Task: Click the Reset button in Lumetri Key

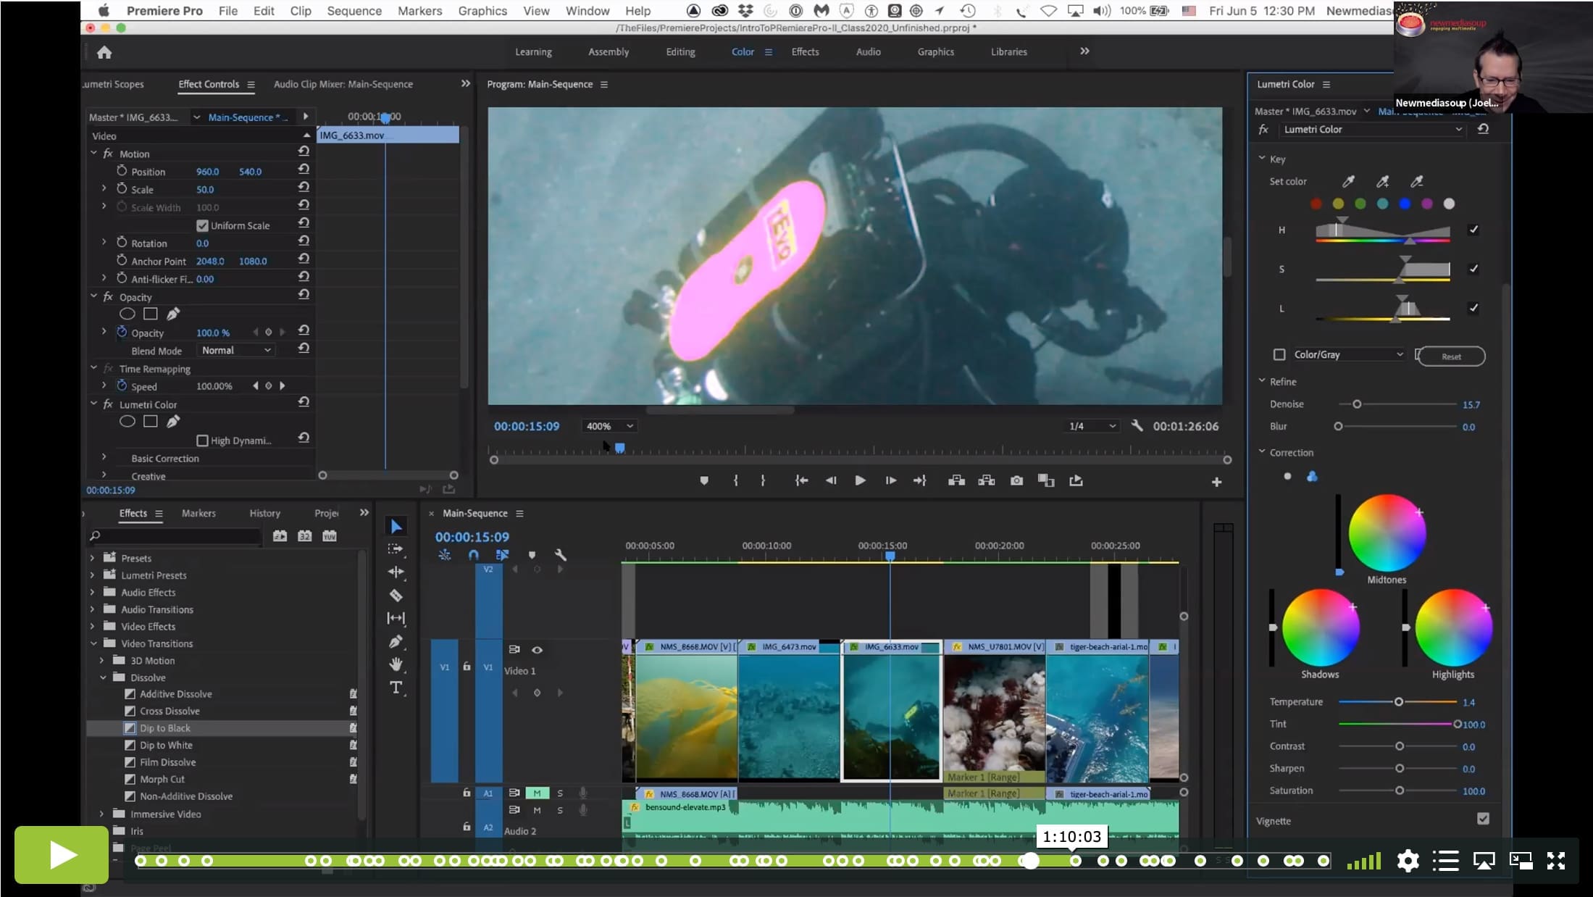Action: tap(1451, 356)
